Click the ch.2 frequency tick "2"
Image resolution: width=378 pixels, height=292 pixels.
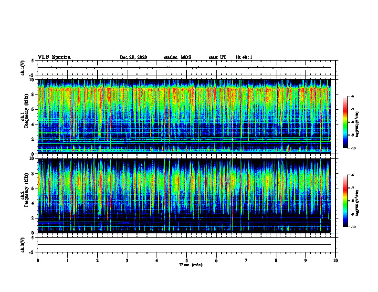pyautogui.click(x=33, y=218)
